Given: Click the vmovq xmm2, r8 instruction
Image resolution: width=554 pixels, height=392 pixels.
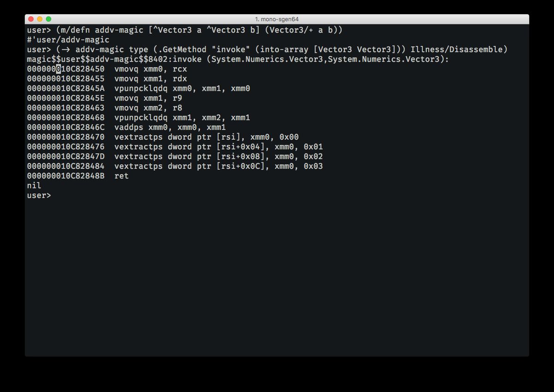Looking at the screenshot, I should pyautogui.click(x=148, y=108).
